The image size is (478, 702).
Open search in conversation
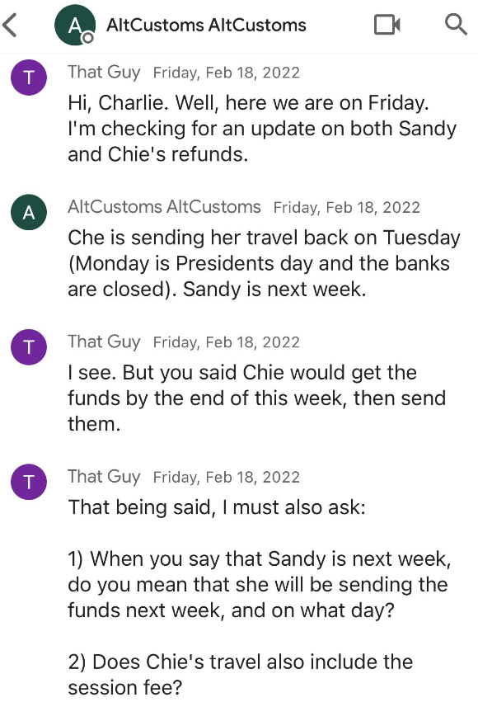click(x=456, y=24)
